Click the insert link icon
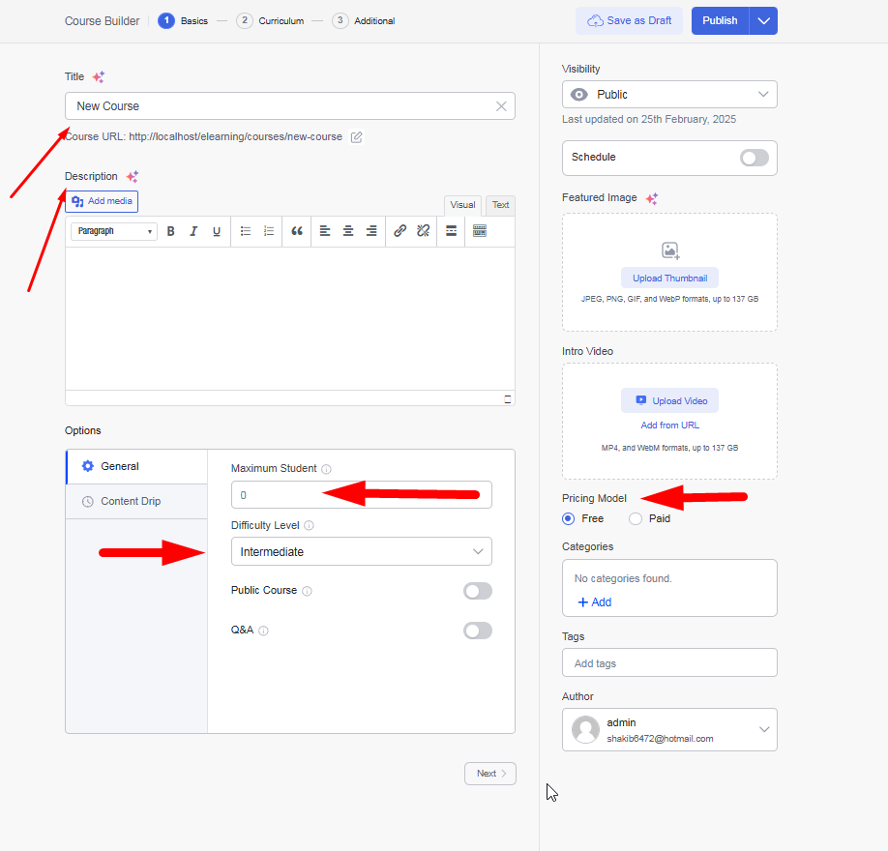The image size is (888, 851). tap(400, 231)
